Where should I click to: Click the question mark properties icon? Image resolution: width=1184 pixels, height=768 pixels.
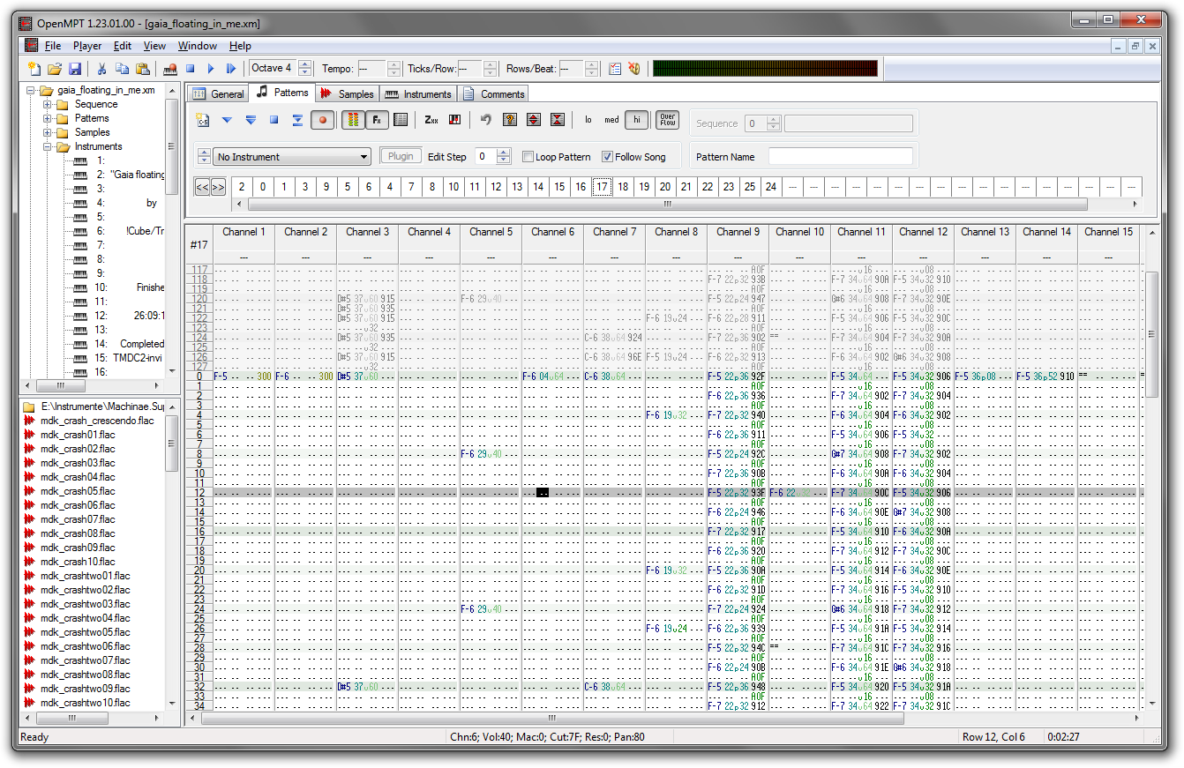[x=509, y=120]
